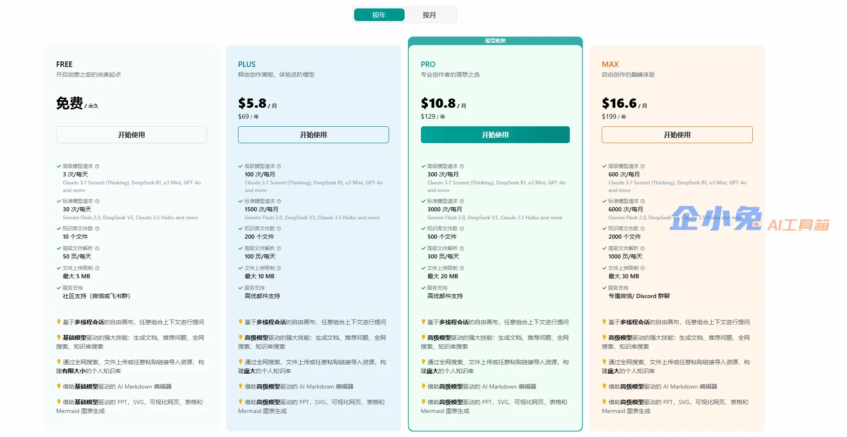847x437 pixels.
Task: Click 6000 次/每月 in MAX plan
Action: point(626,209)
